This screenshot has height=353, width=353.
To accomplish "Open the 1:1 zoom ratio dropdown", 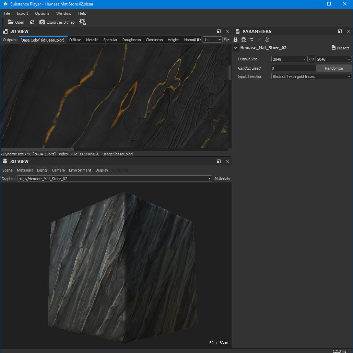I will 213,40.
